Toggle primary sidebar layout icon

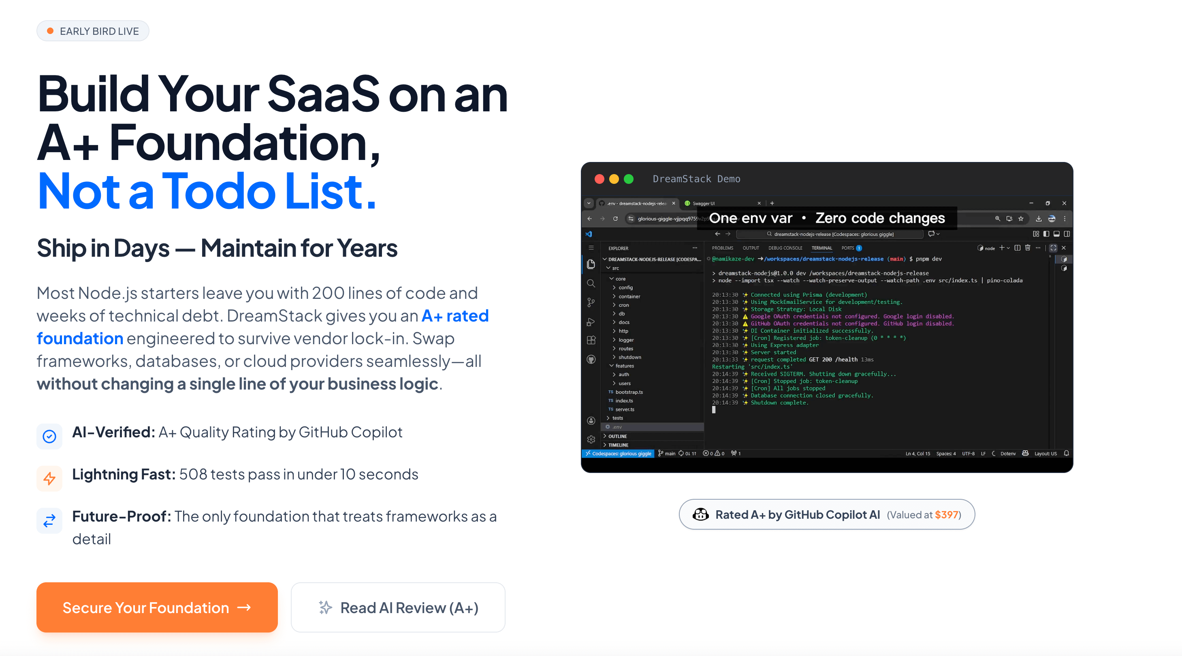[1046, 234]
